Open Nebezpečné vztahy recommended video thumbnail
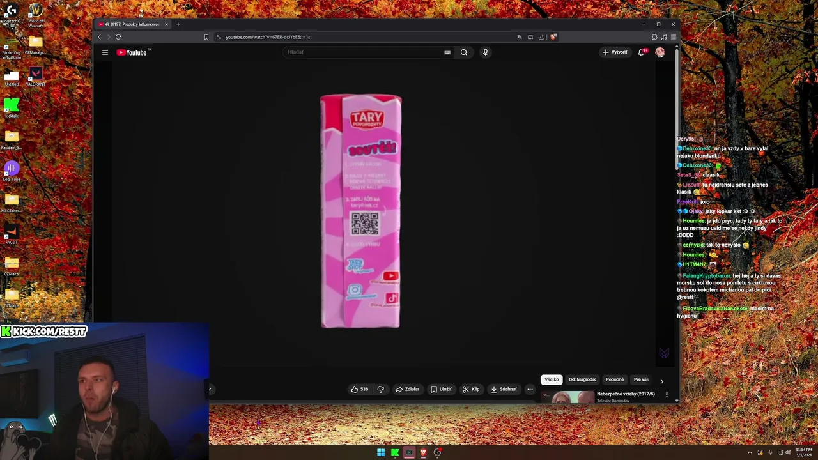The height and width of the screenshot is (460, 818). (x=567, y=397)
